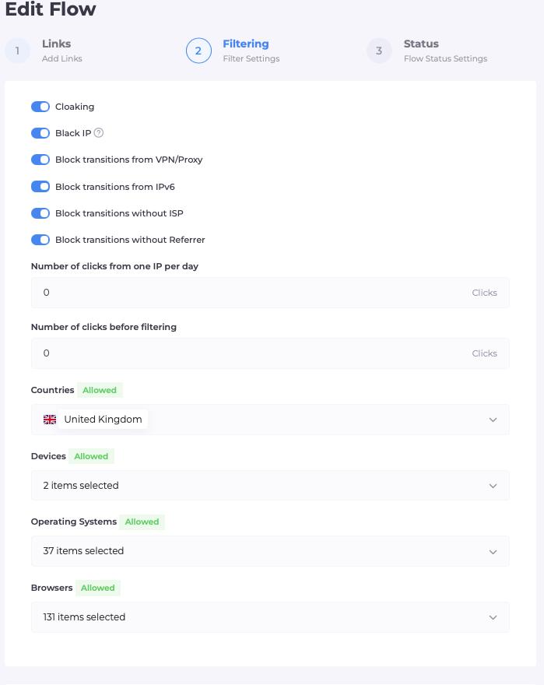Viewport: 544px width, 685px height.
Task: Expand the Countries dropdown chevron
Action: point(493,420)
